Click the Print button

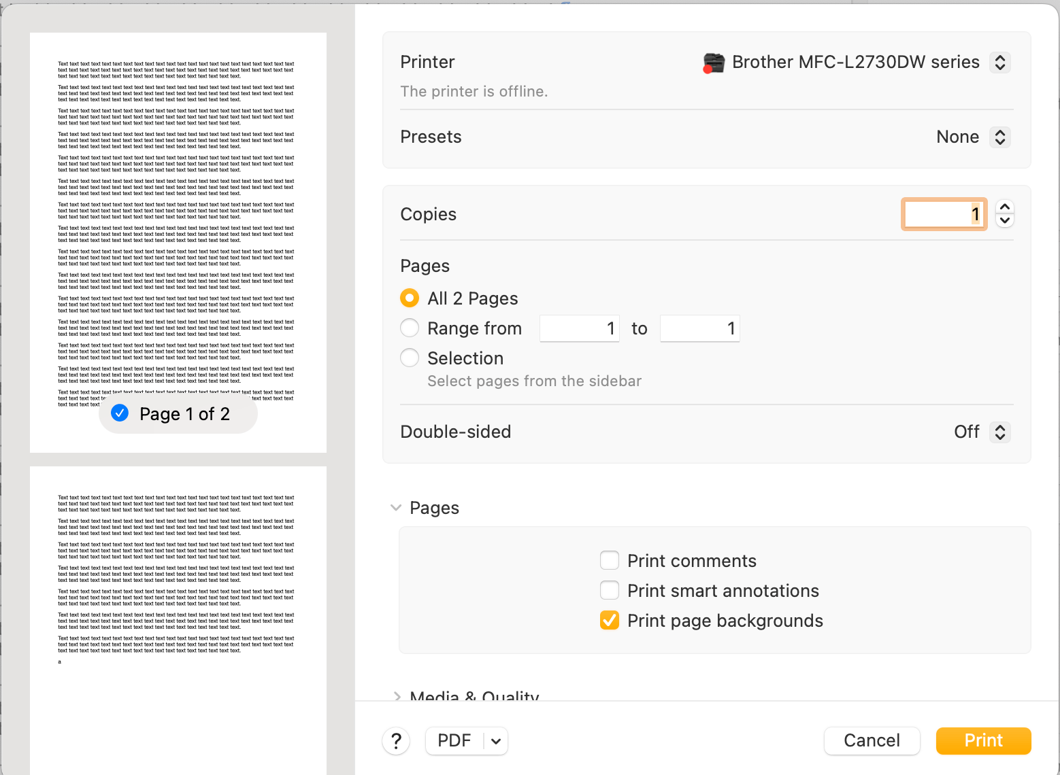tap(983, 740)
